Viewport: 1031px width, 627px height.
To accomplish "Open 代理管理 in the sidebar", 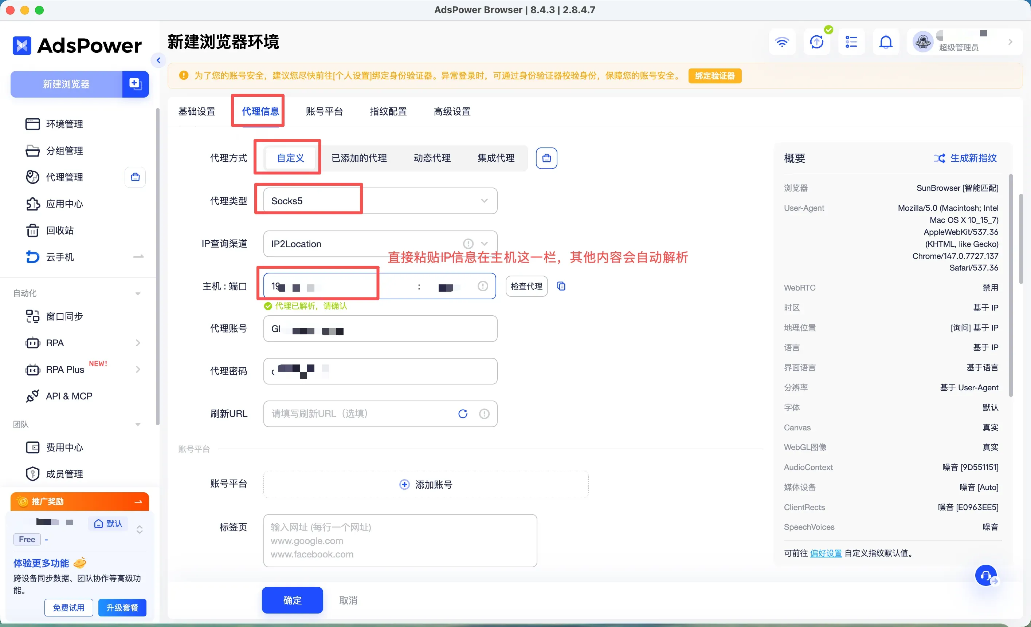I will (x=64, y=177).
